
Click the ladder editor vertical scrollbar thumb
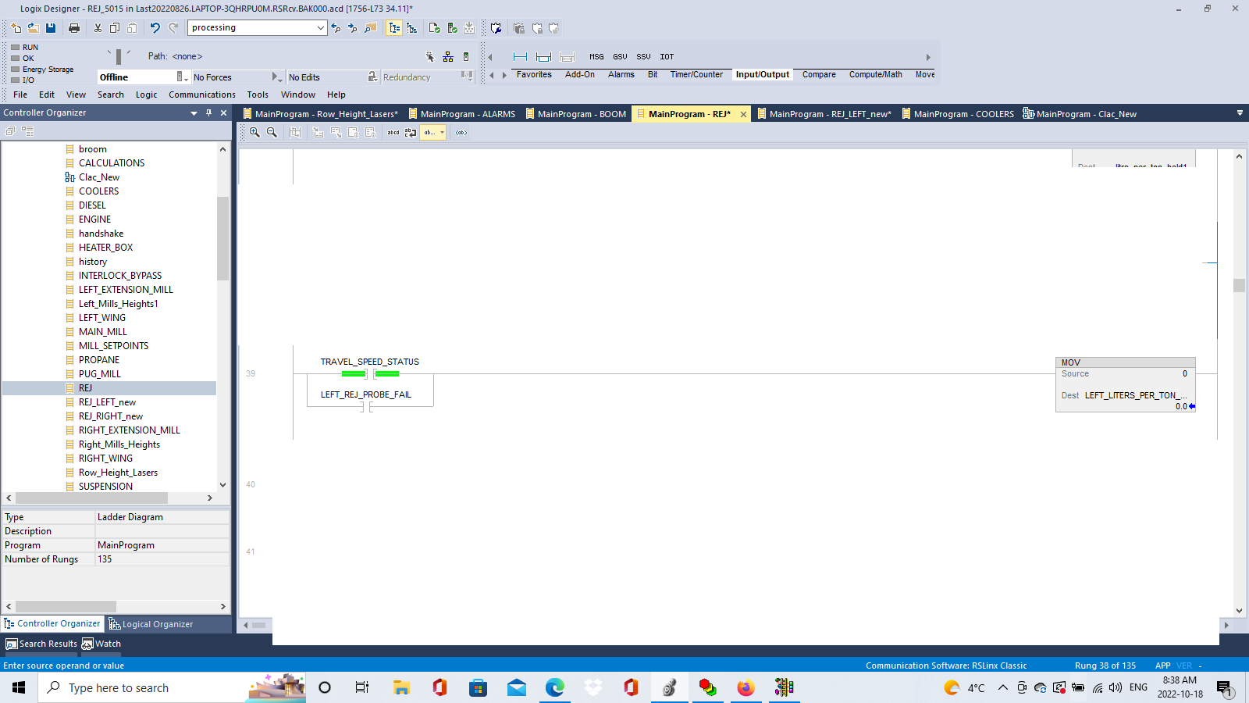click(1239, 285)
